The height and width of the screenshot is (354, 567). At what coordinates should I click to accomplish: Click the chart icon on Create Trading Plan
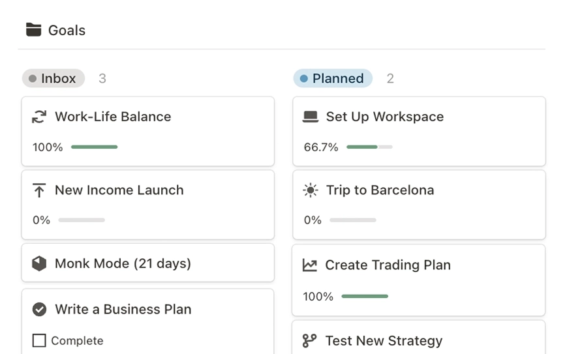tap(310, 265)
